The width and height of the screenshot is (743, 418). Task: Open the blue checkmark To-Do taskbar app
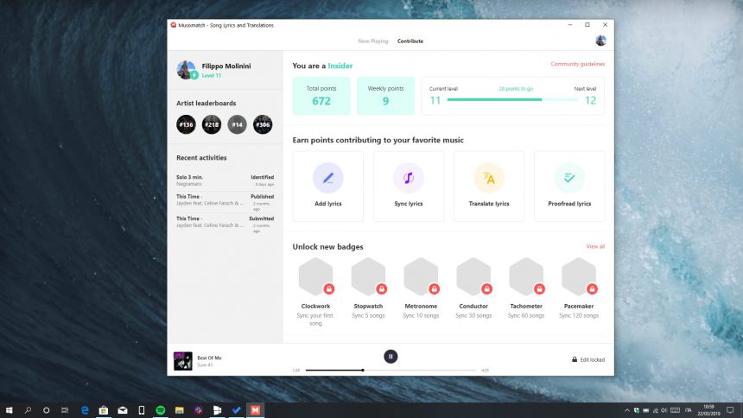tap(237, 410)
